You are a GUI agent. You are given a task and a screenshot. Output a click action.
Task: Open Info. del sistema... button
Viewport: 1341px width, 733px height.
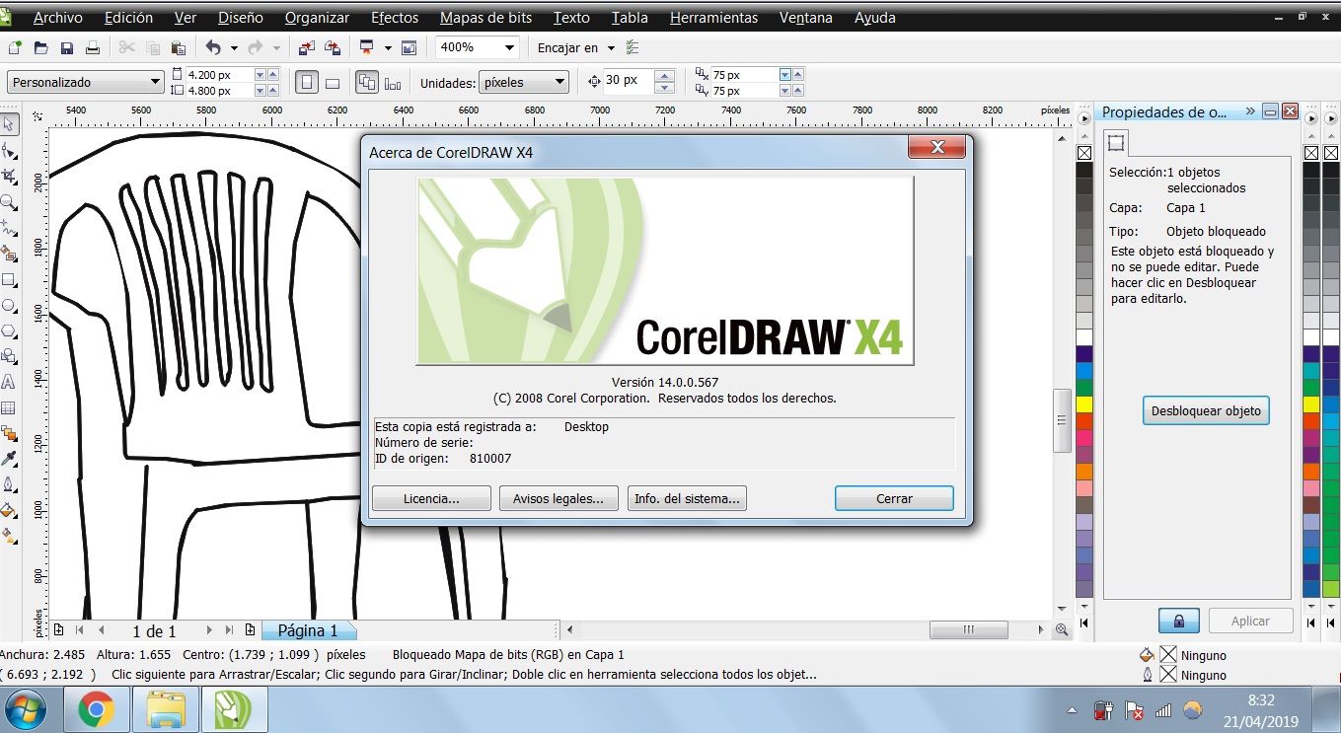coord(687,498)
